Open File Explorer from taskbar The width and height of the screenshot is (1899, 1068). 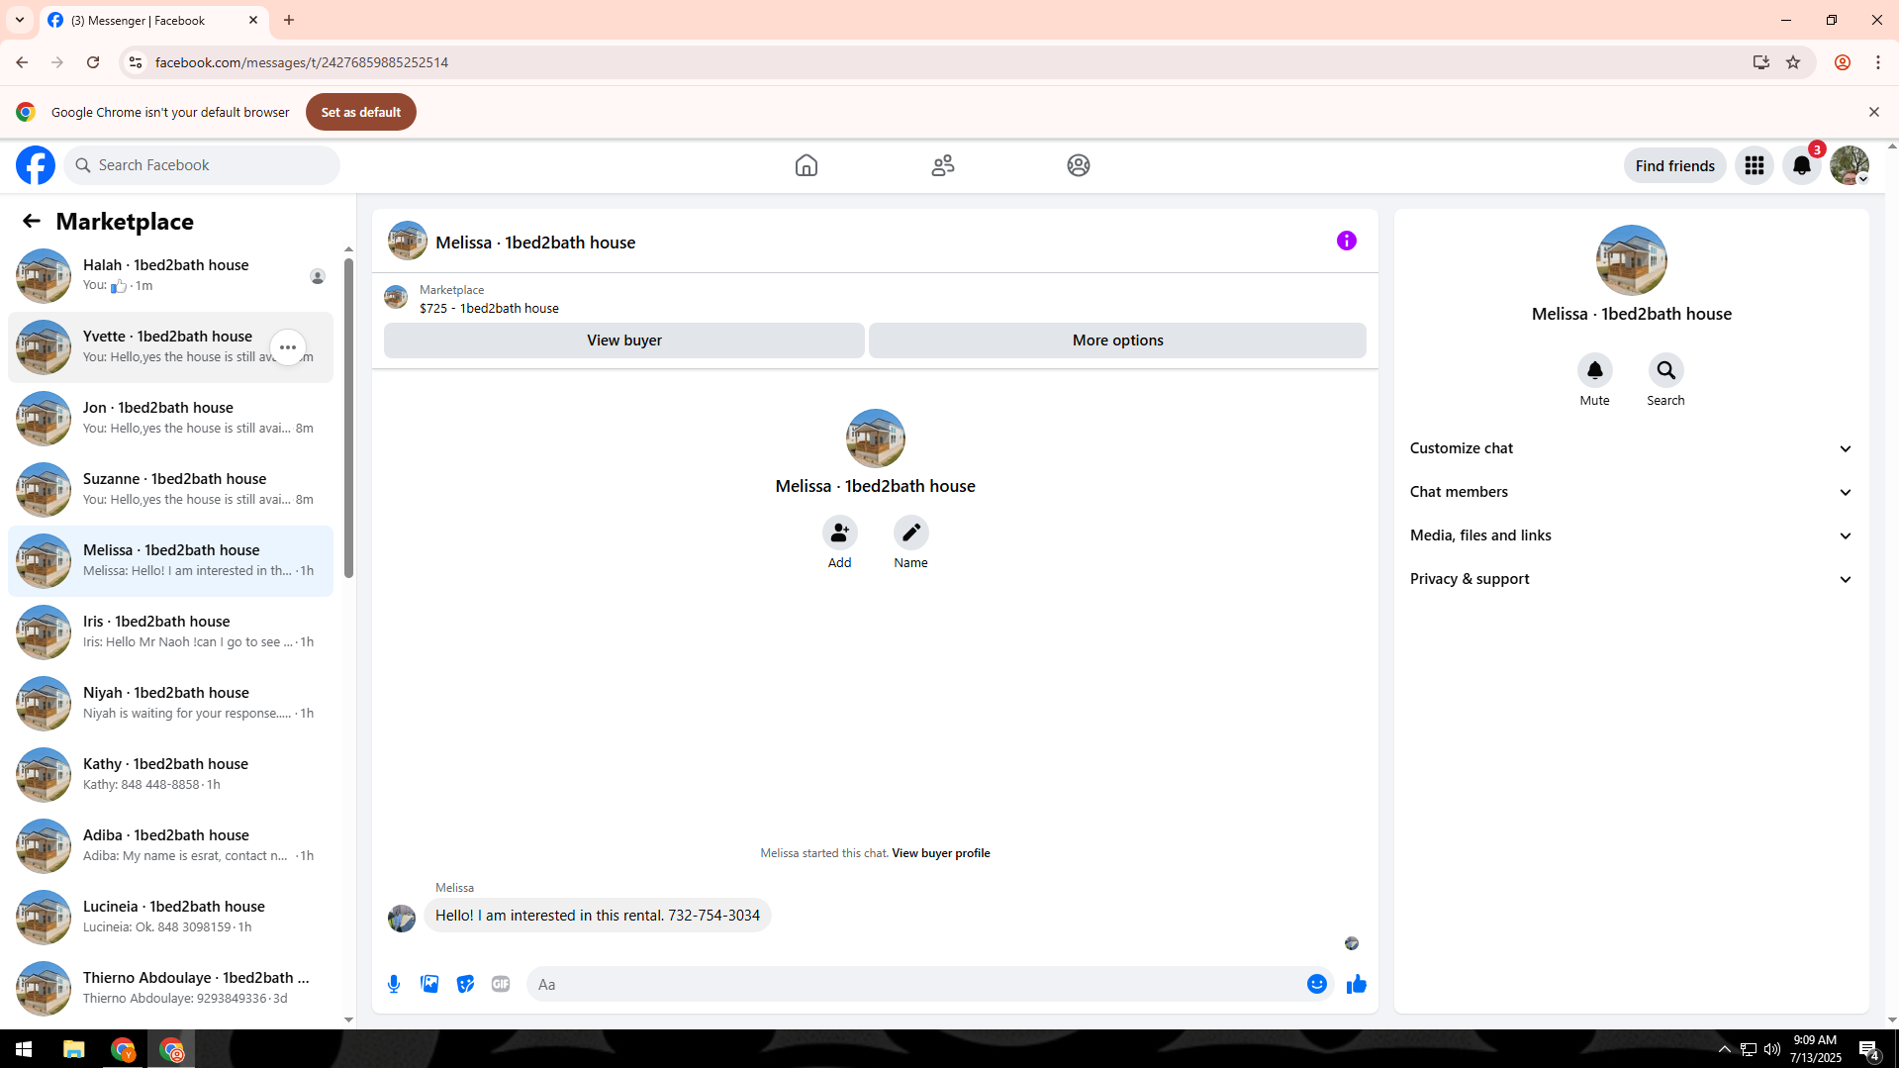pos(74,1049)
